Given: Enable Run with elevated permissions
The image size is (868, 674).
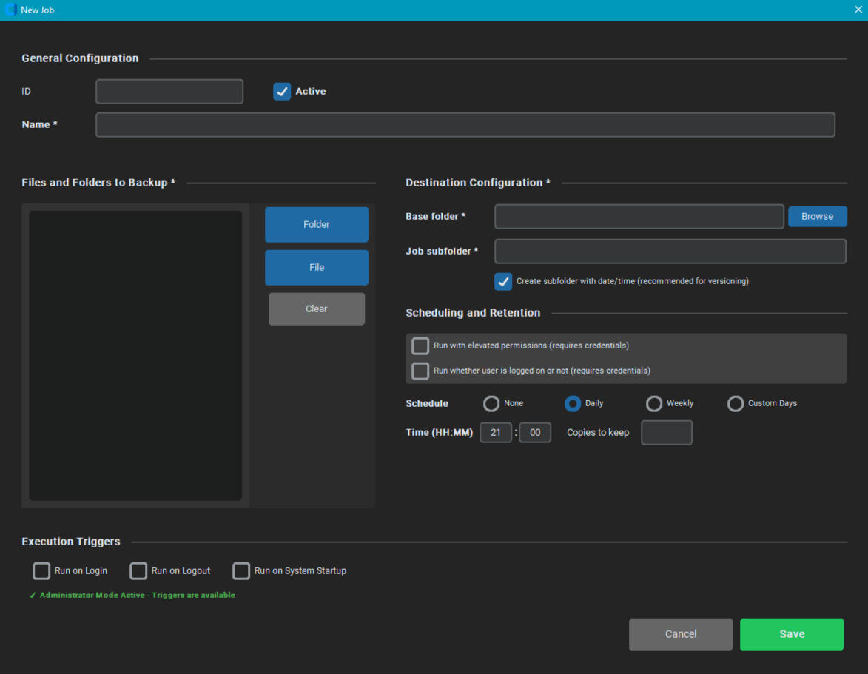Looking at the screenshot, I should click(x=420, y=346).
